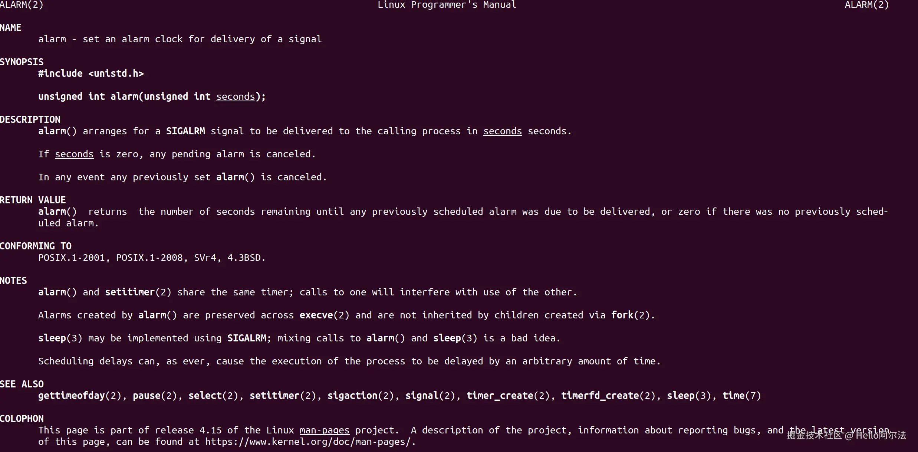Click bold execve(2) in Notes

coord(325,315)
